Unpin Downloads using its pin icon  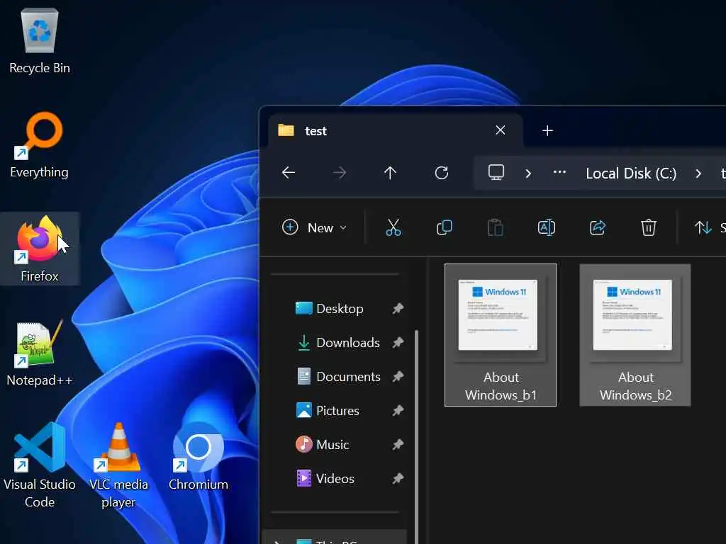pos(398,343)
